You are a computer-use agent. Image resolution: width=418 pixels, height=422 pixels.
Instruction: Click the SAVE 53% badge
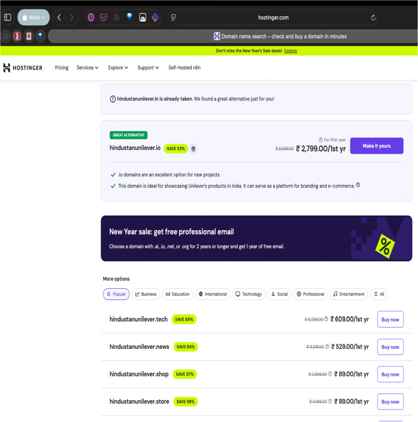click(176, 149)
